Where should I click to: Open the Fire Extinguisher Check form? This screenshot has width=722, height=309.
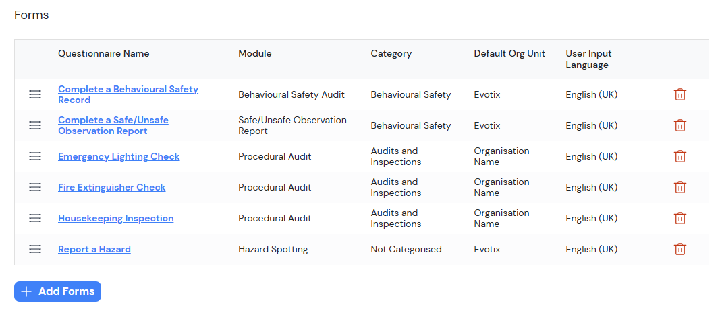tap(111, 187)
